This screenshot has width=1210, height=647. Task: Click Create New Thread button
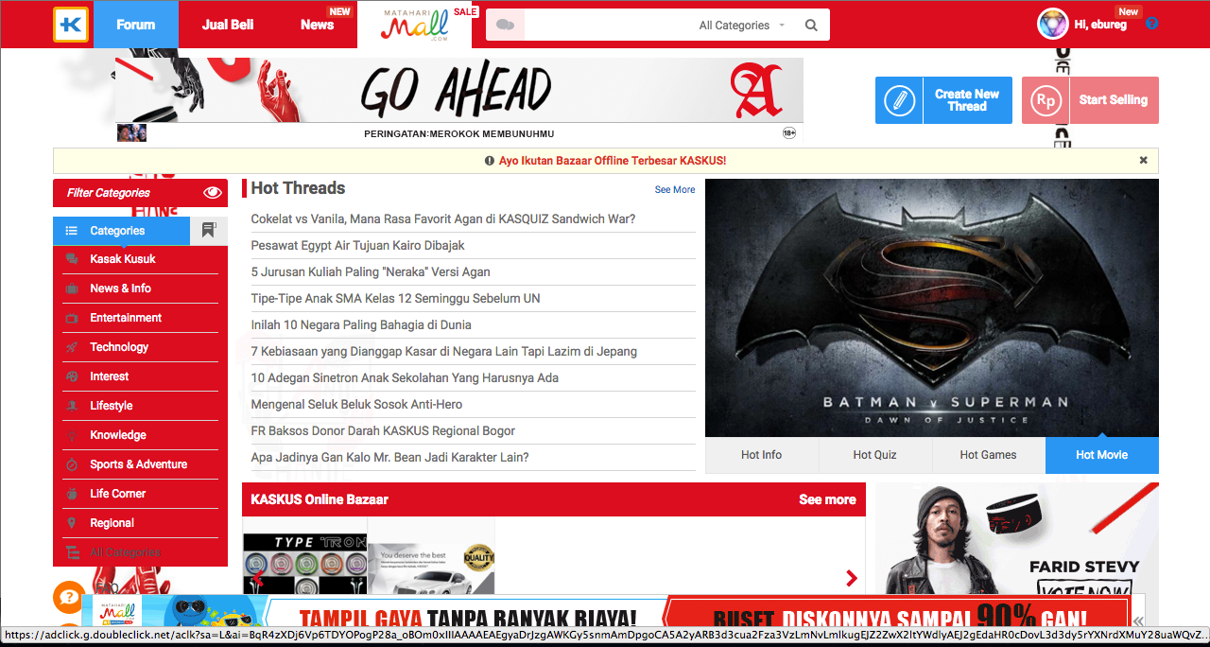coord(943,100)
